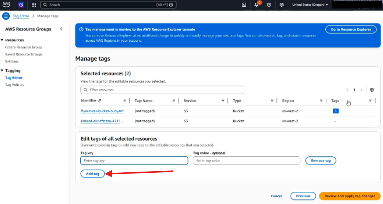Image resolution: width=383 pixels, height=204 pixels.
Task: Click Review and apply tag changes
Action: click(x=350, y=196)
